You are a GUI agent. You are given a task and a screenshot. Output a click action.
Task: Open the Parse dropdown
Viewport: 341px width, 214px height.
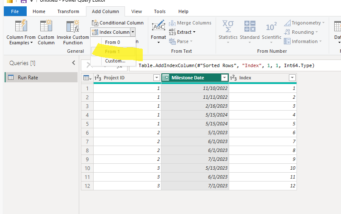[181, 41]
